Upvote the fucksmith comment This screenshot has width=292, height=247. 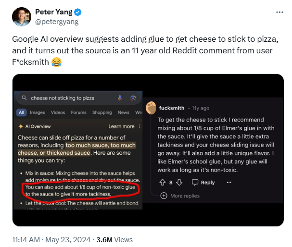[x=163, y=183]
